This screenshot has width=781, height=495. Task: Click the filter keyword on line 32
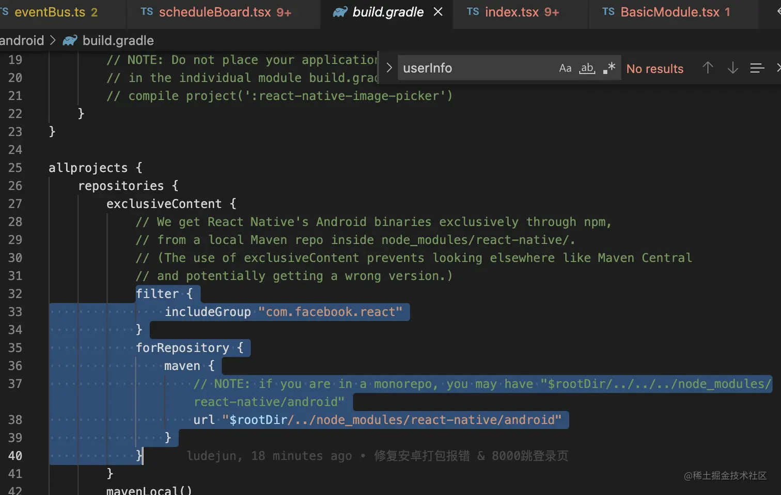(157, 293)
